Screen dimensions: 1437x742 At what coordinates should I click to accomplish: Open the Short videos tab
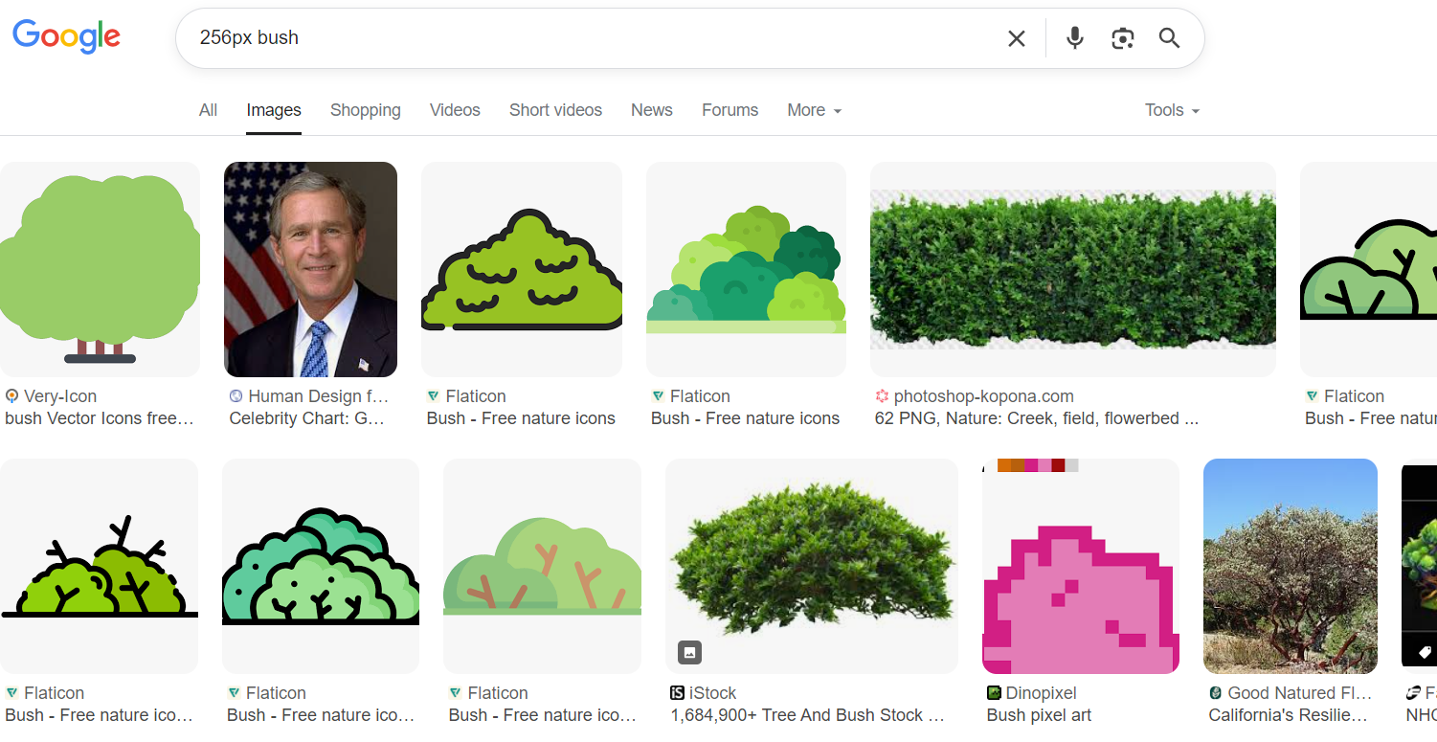pyautogui.click(x=555, y=110)
